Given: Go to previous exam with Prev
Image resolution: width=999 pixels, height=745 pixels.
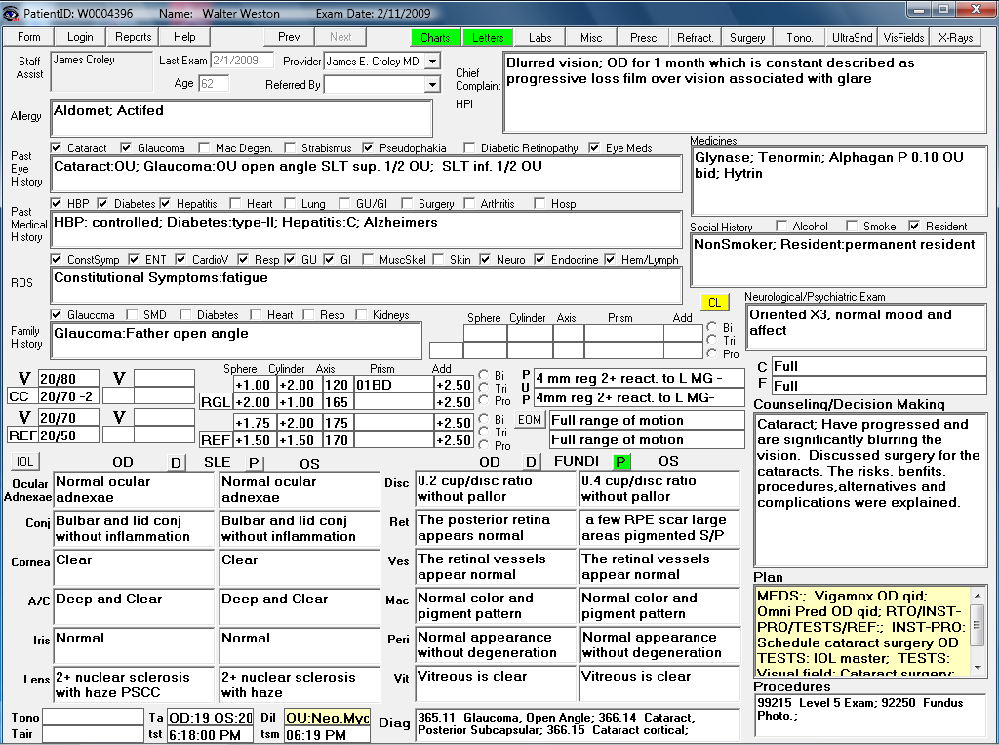Looking at the screenshot, I should [289, 37].
